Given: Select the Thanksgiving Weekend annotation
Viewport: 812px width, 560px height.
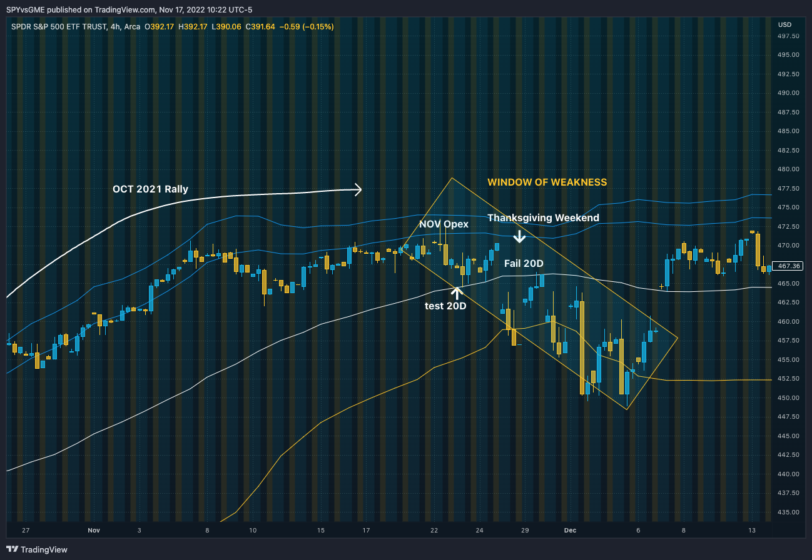Looking at the screenshot, I should 543,217.
